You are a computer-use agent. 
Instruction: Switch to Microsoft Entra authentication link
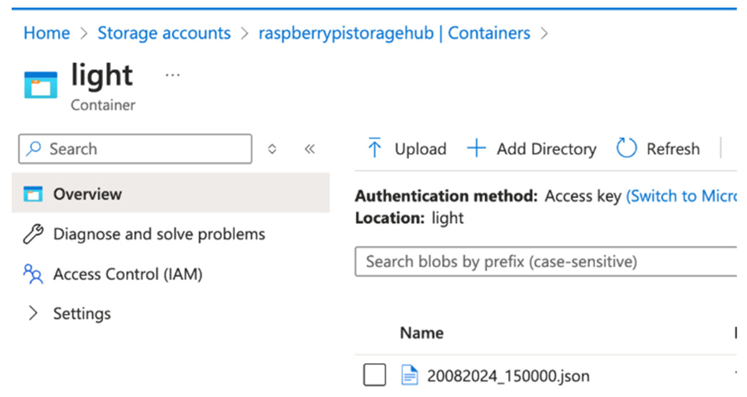(x=681, y=196)
